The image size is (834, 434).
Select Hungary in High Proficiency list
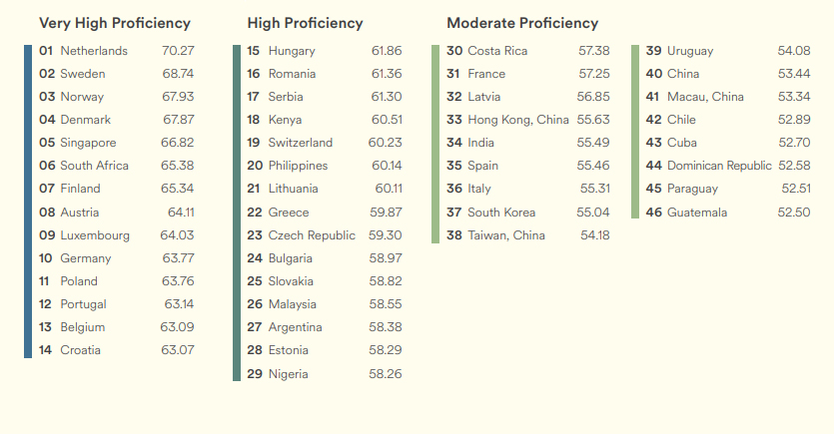tap(292, 51)
